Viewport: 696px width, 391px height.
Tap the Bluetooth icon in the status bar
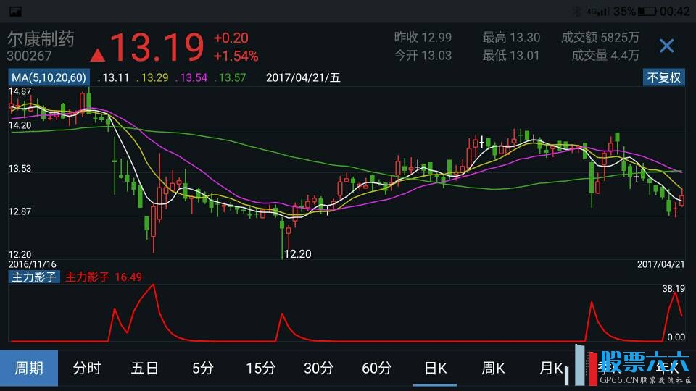click(x=577, y=11)
